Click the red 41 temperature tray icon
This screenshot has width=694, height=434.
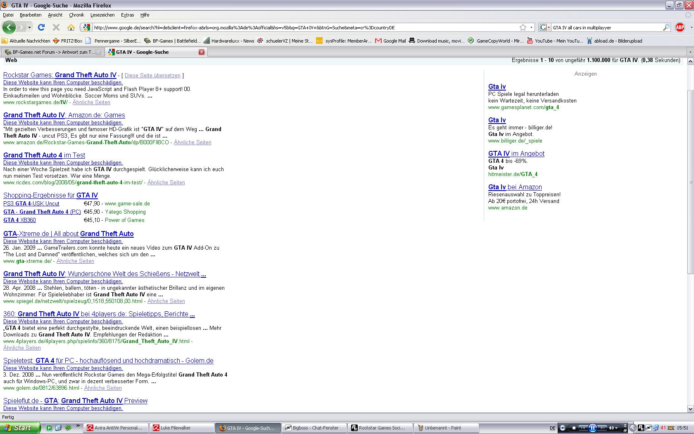[663, 428]
